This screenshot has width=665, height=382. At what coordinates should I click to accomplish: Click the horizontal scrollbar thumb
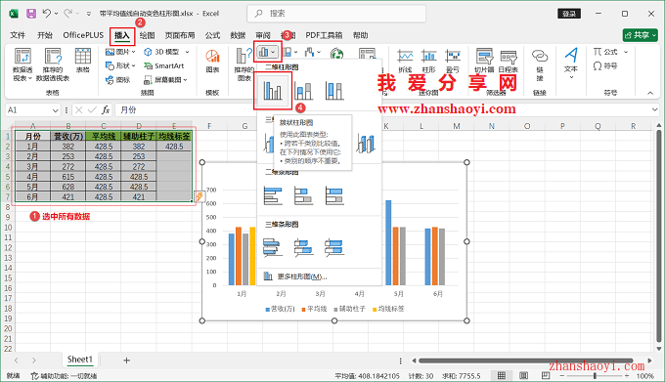click(x=525, y=361)
